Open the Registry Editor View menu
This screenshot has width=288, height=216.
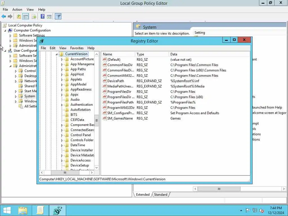click(63, 48)
